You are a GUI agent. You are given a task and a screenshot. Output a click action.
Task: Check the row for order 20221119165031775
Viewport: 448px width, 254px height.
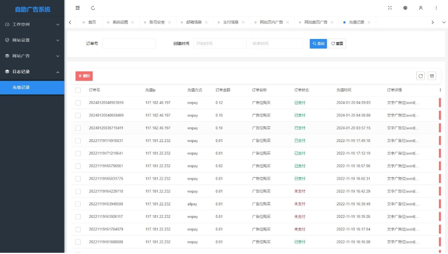(78, 179)
